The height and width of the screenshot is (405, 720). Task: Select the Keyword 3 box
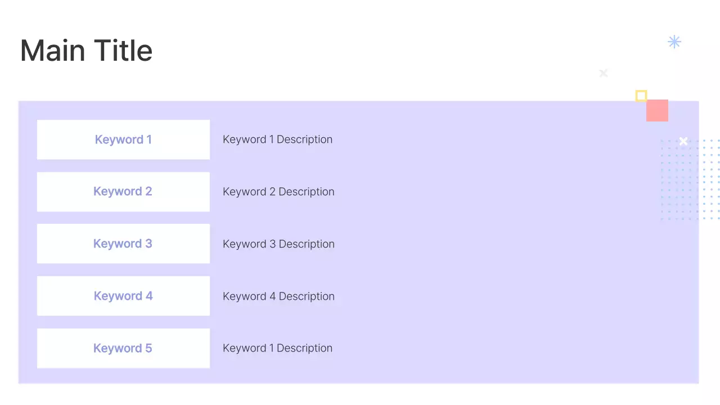click(123, 244)
